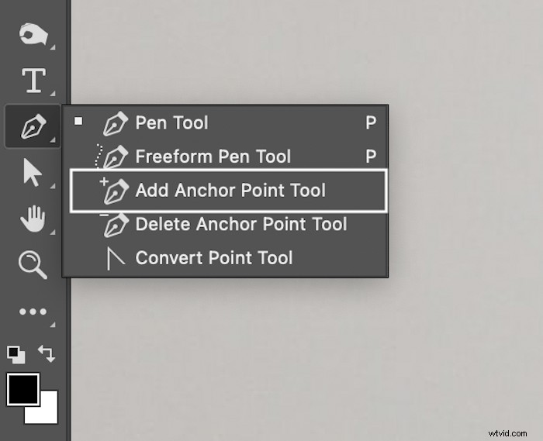Screen dimensions: 543x441
Task: Expand the Type tool flyout triangle
Action: [52, 93]
